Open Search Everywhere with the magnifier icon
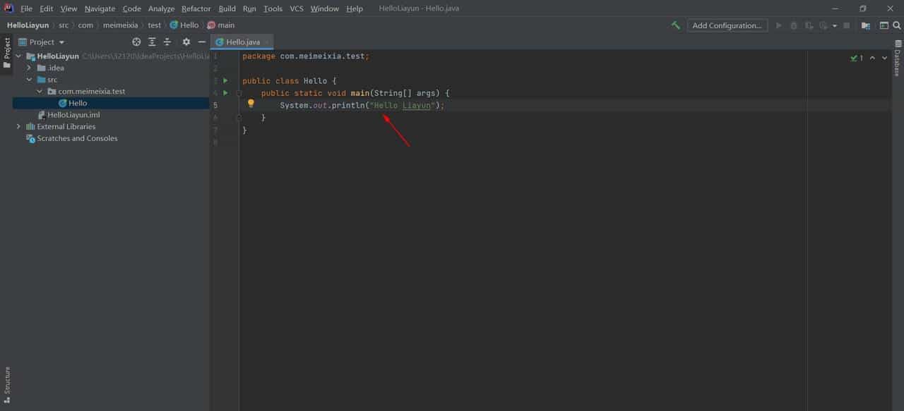Image resolution: width=904 pixels, height=411 pixels. (x=898, y=25)
